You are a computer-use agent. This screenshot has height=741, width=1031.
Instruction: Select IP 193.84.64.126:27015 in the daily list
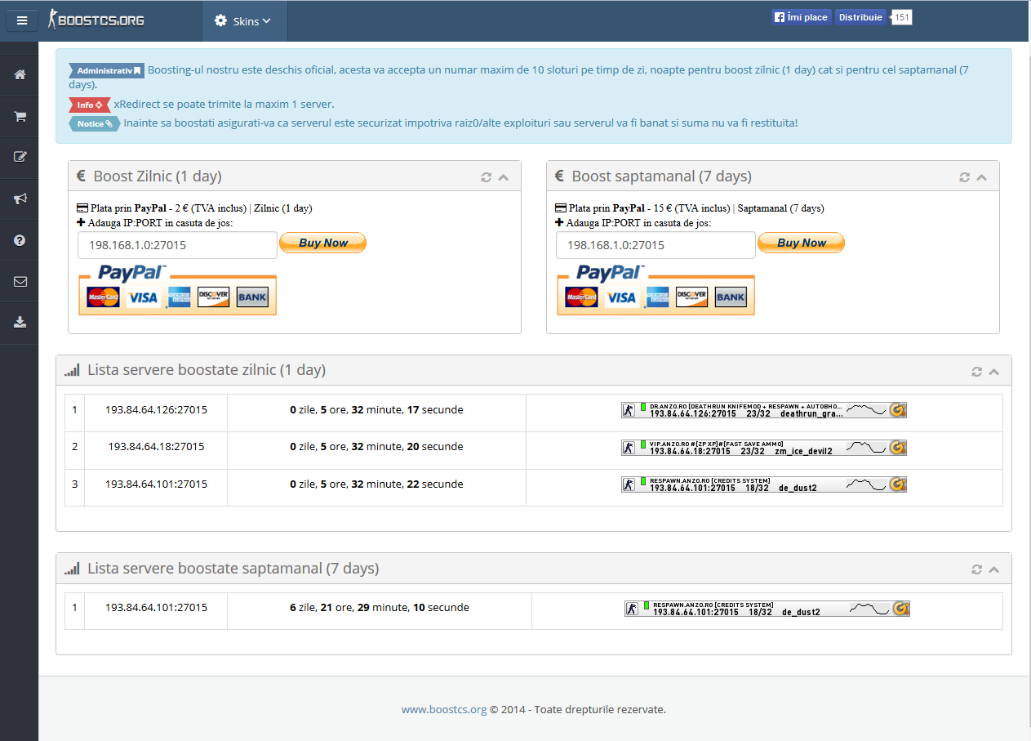coord(156,410)
